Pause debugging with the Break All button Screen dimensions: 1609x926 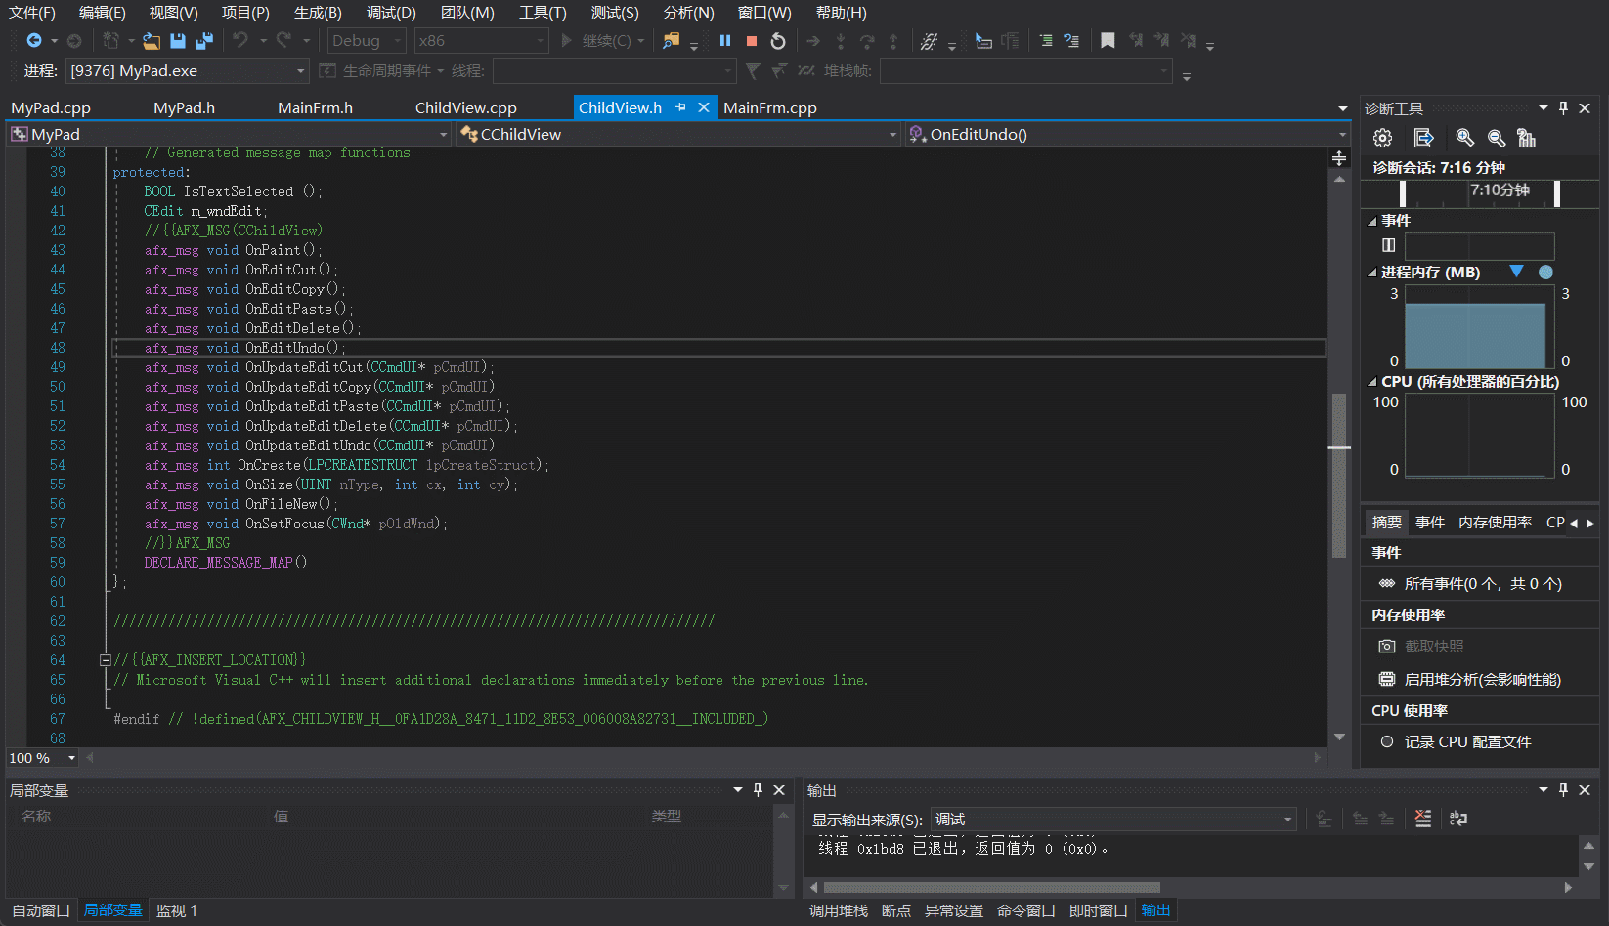click(x=725, y=41)
